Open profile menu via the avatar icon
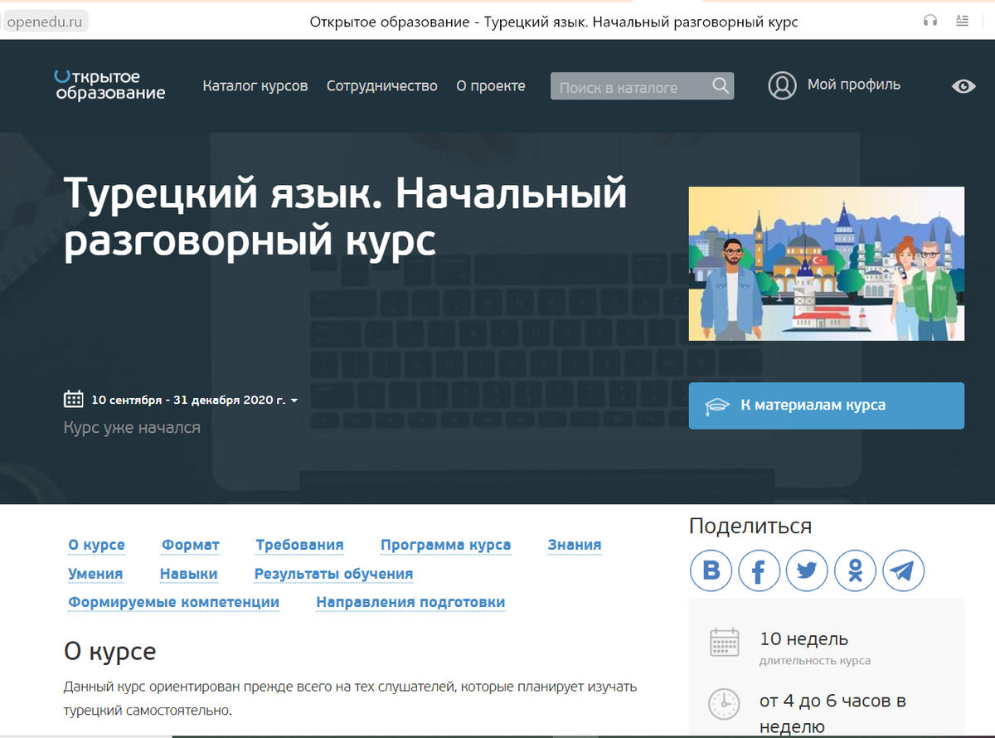This screenshot has height=738, width=995. click(782, 85)
